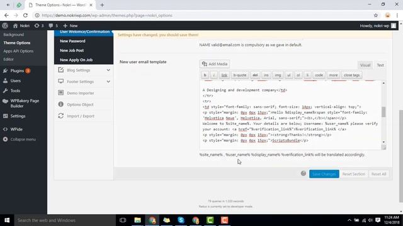Expand the Blog Settings chevron

click(108, 70)
